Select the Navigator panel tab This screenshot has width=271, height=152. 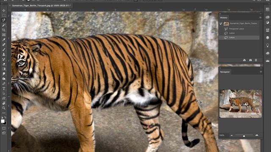pos(225,72)
